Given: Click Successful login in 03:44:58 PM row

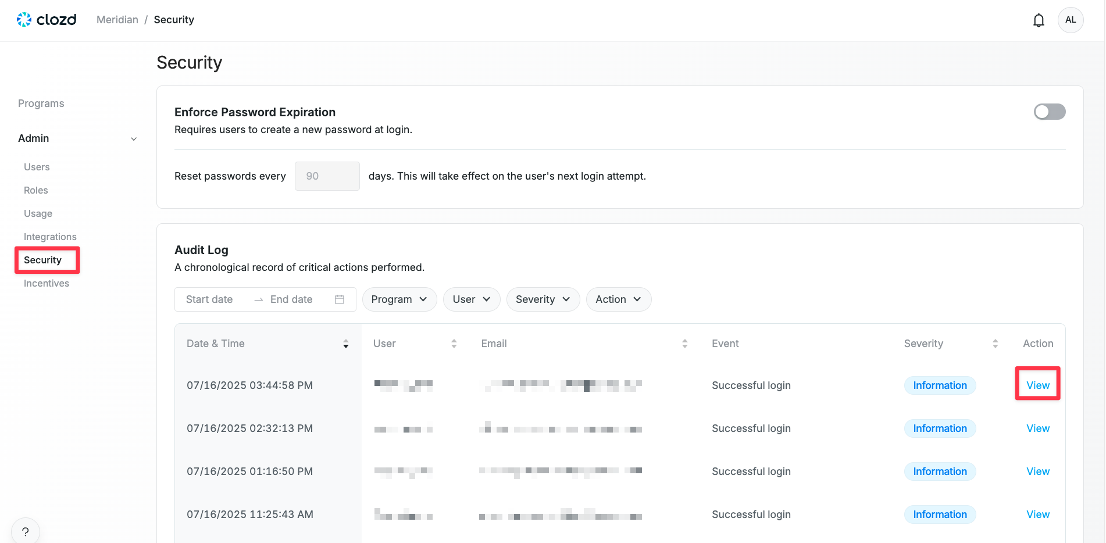Looking at the screenshot, I should coord(751,385).
